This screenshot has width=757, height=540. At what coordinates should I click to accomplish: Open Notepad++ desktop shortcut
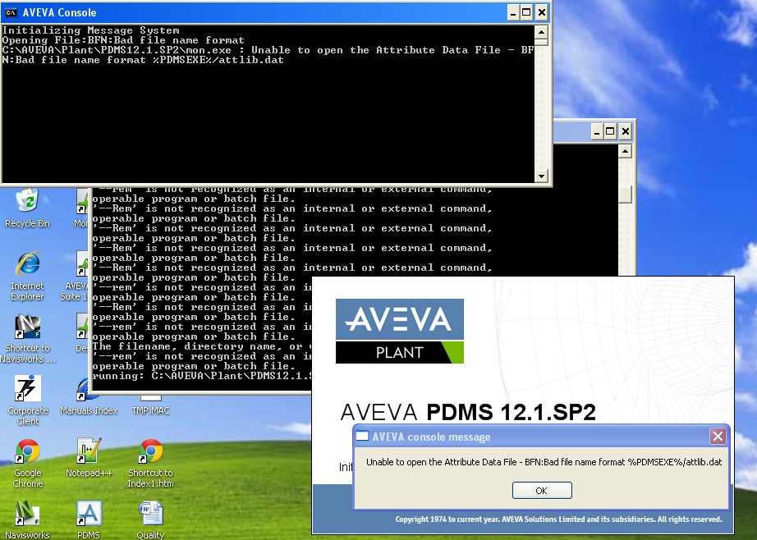coord(89,457)
